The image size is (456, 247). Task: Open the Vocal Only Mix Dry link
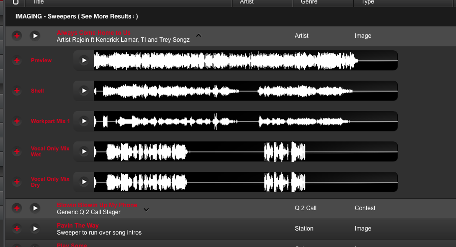pos(50,182)
